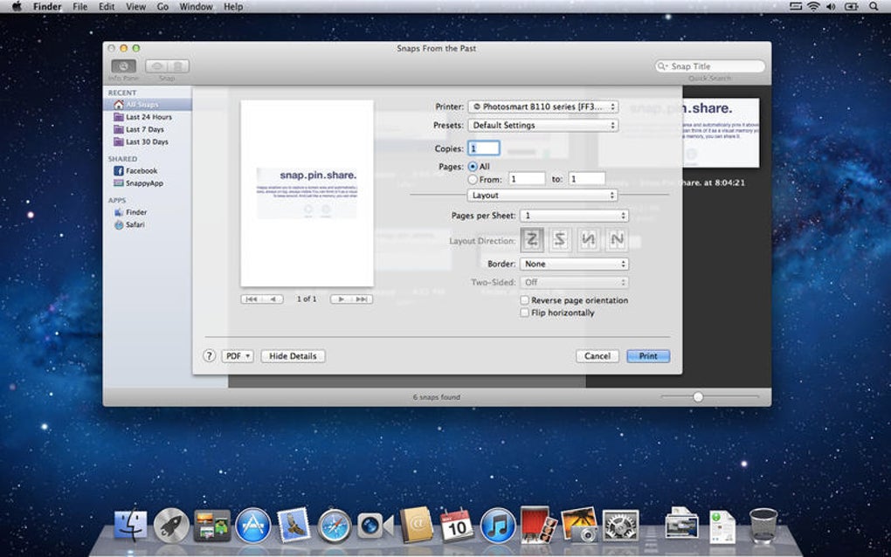Expand the Pages per Sheet dropdown

click(574, 215)
